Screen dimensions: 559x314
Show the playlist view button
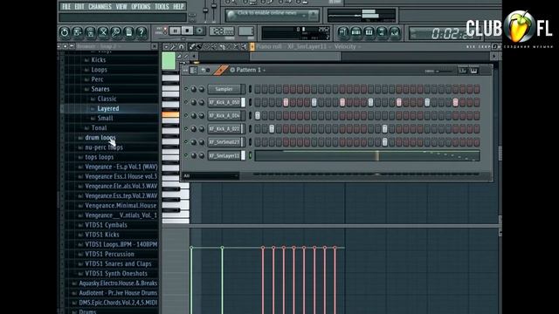pyautogui.click(x=343, y=32)
